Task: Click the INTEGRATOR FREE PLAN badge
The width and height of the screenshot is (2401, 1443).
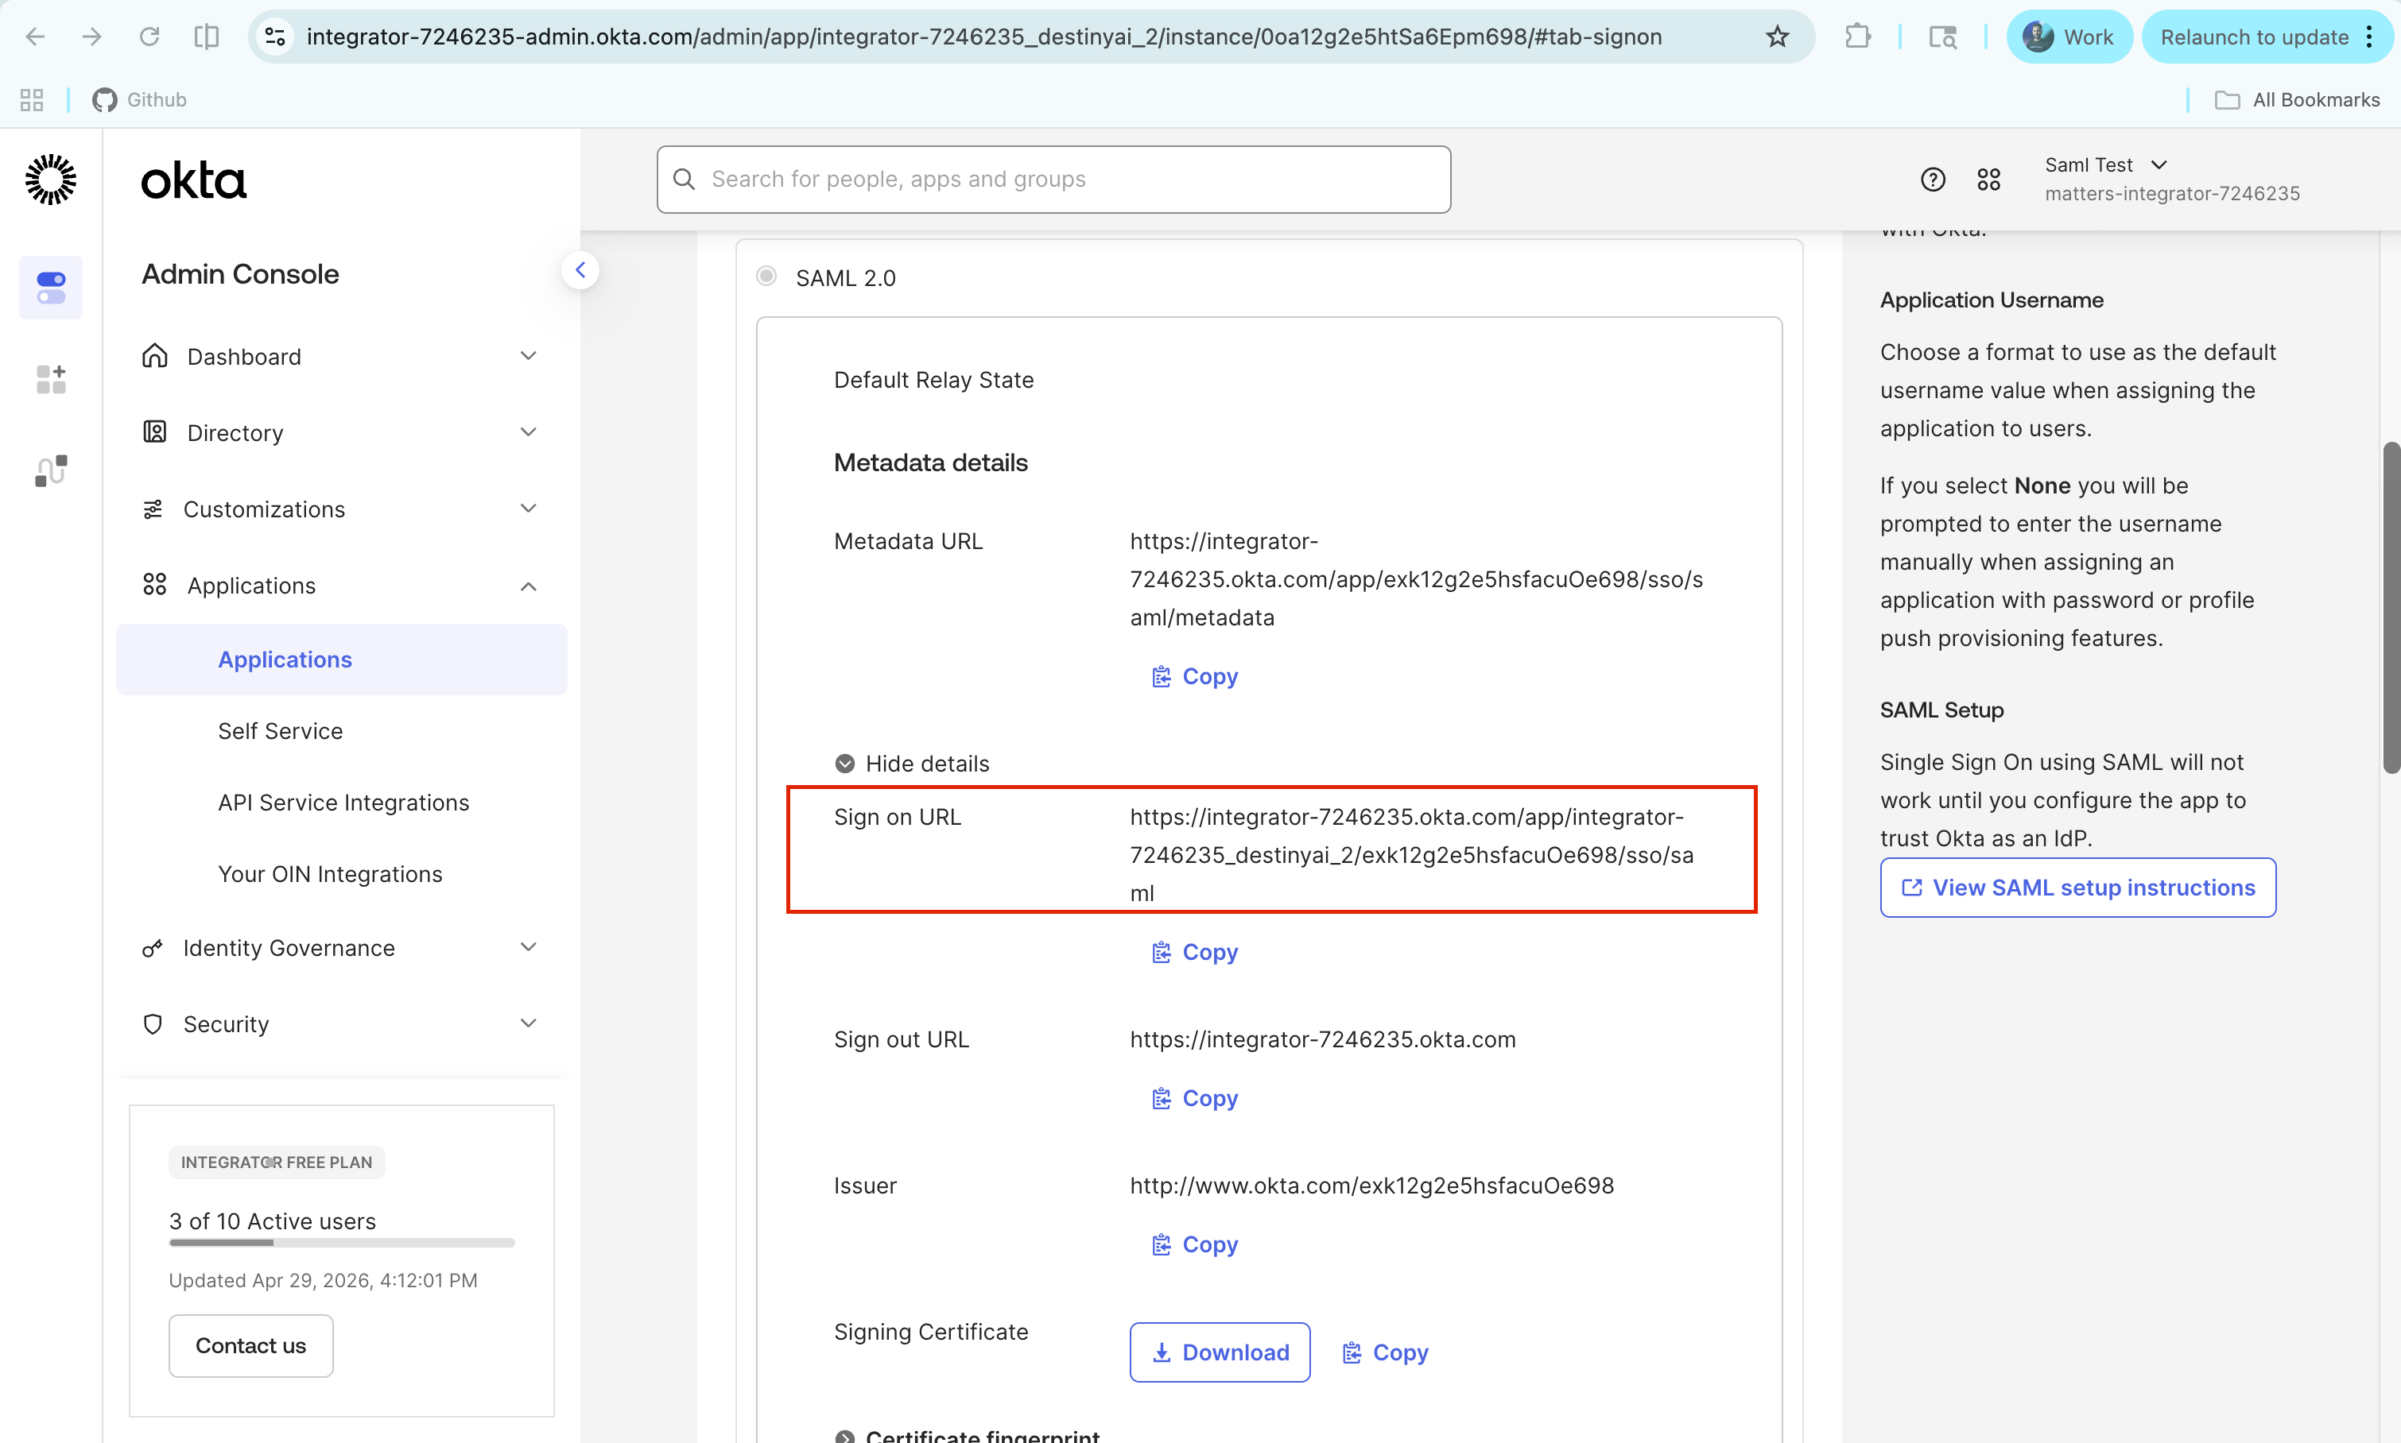Action: point(277,1163)
